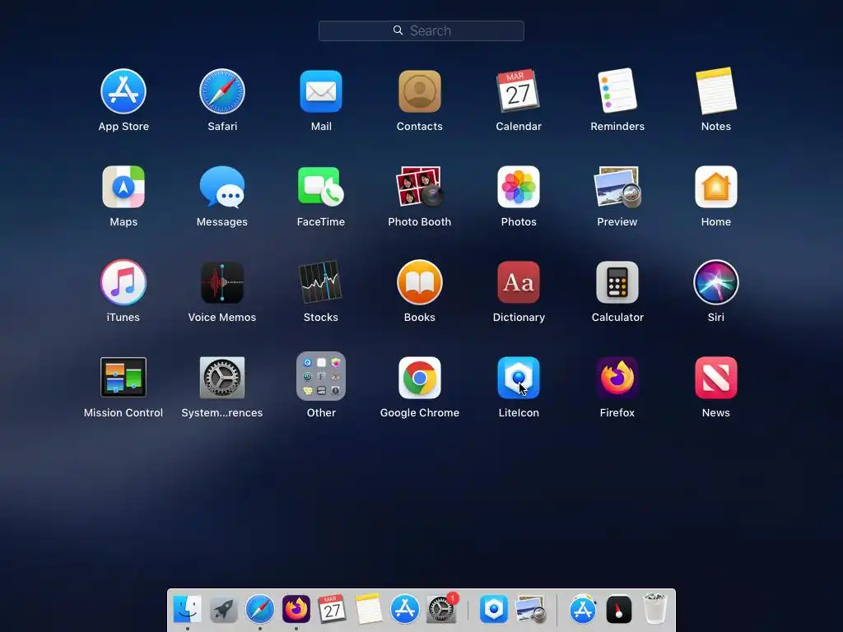The height and width of the screenshot is (632, 843).
Task: Open System Preferences with badge in Dock
Action: [x=441, y=609]
